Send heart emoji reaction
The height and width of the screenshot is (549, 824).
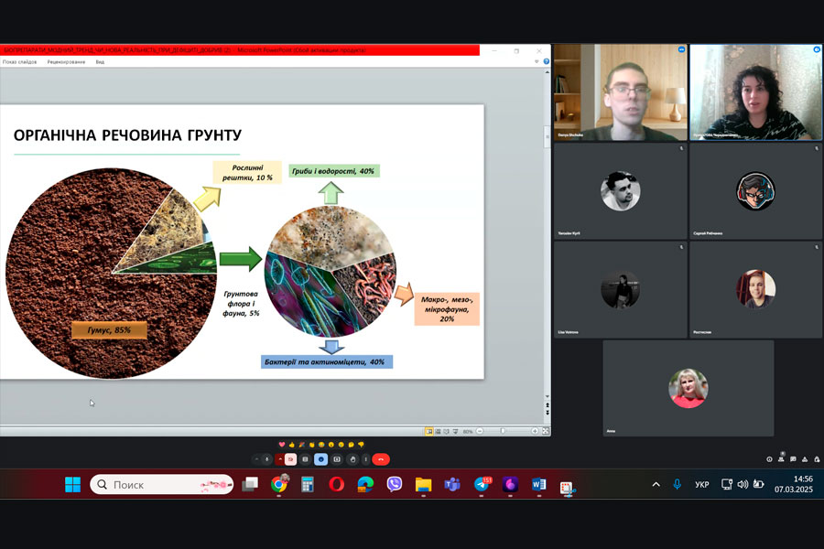282,444
